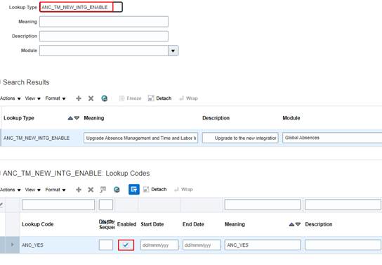
Task: Click globe translation icon in Lookup Codes toolbar
Action: tap(117, 189)
